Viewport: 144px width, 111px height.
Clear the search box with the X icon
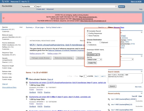pyautogui.click(x=116, y=7)
